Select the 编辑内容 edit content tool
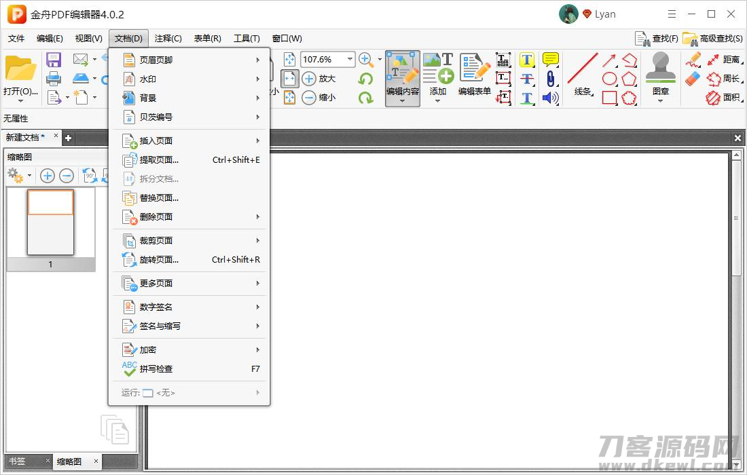Viewport: 747px width, 475px height. click(403, 79)
